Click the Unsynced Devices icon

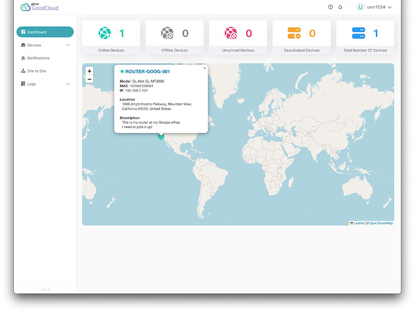(x=231, y=33)
